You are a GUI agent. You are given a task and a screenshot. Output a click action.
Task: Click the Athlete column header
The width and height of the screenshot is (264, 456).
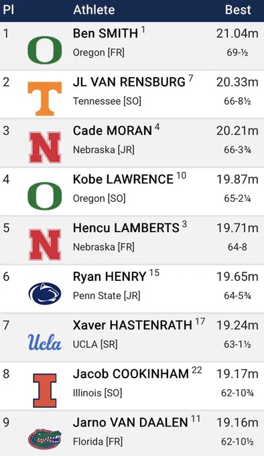94,10
